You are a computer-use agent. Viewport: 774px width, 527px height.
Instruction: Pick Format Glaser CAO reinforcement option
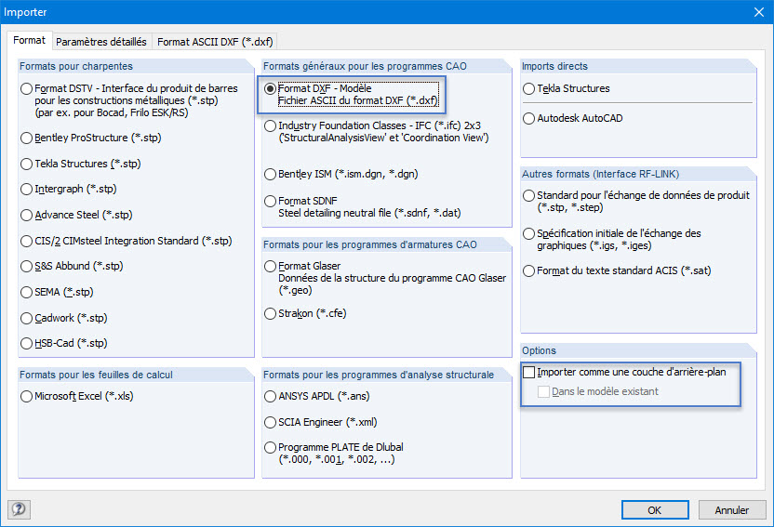tap(270, 266)
